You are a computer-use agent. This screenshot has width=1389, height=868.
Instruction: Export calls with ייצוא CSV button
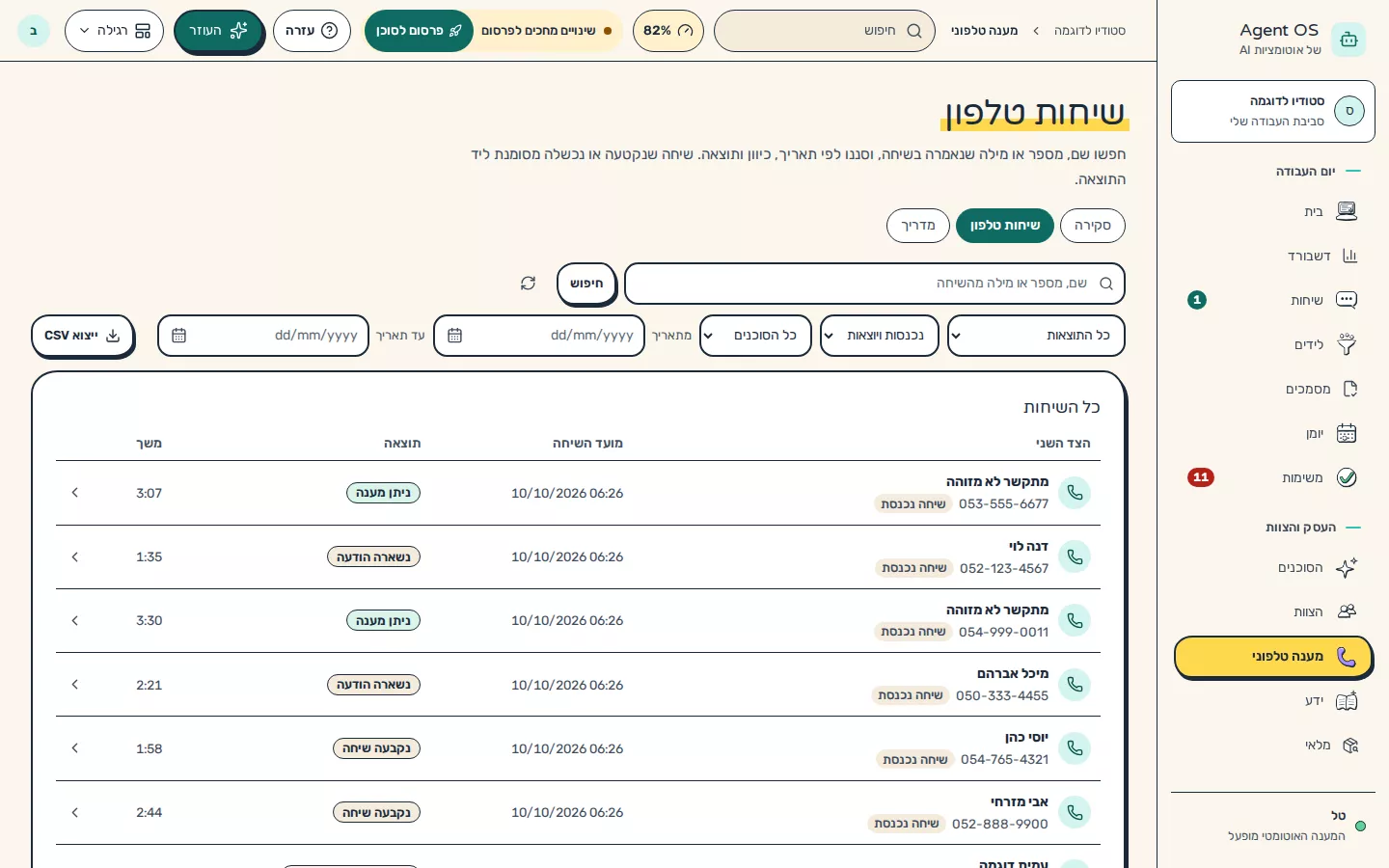tap(82, 336)
